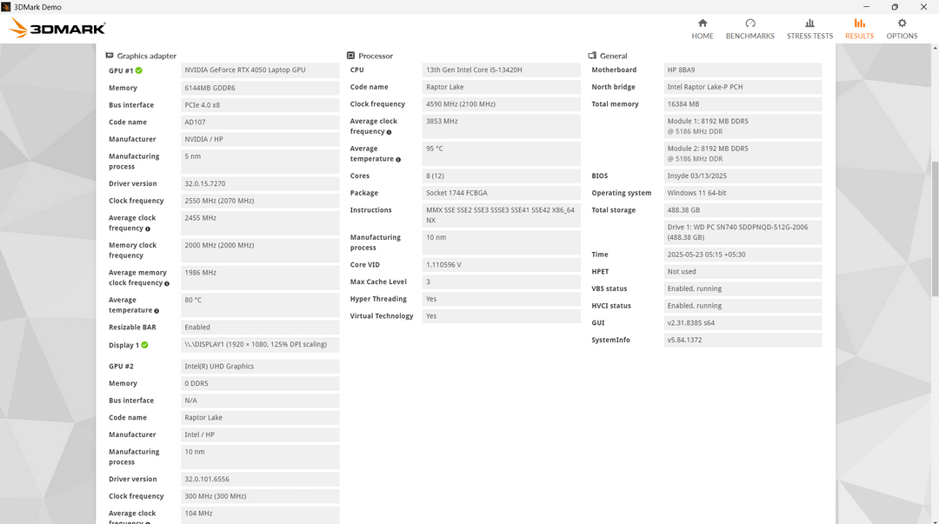Screen dimensions: 939x524
Task: Click the General section icon
Action: (x=592, y=55)
